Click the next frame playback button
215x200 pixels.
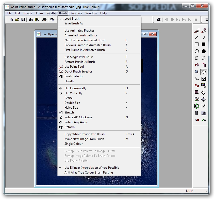tap(172, 20)
